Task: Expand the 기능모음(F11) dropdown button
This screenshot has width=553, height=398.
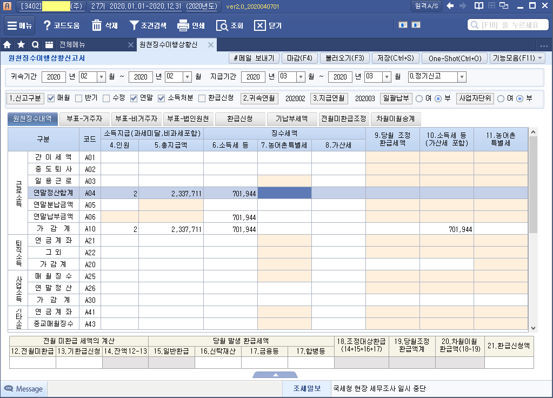Action: 517,58
